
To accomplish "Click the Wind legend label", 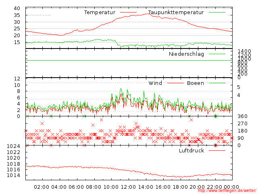I will point(155,83).
